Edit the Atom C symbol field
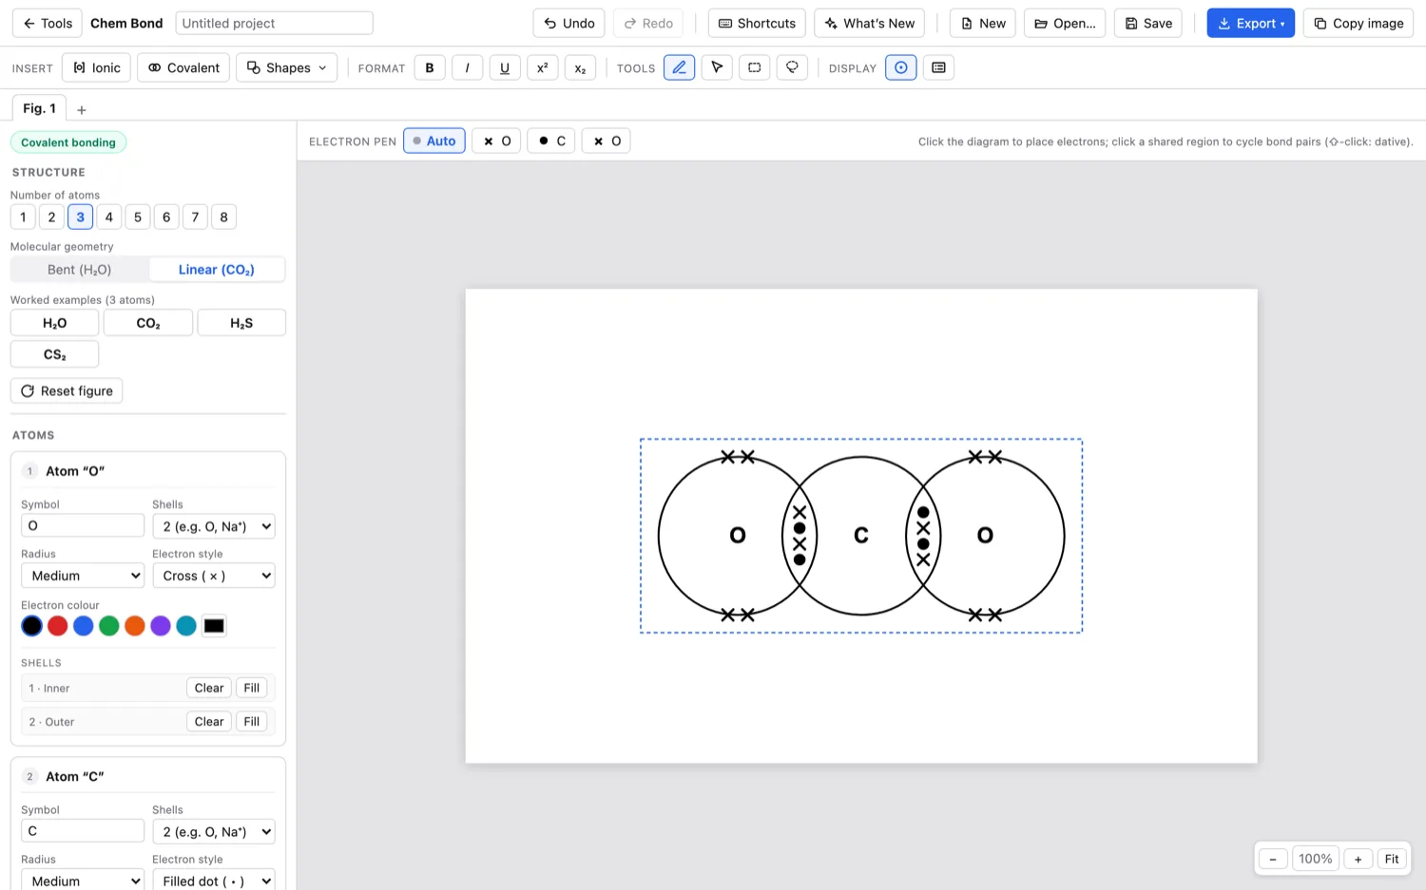The height and width of the screenshot is (890, 1426). coord(83,831)
